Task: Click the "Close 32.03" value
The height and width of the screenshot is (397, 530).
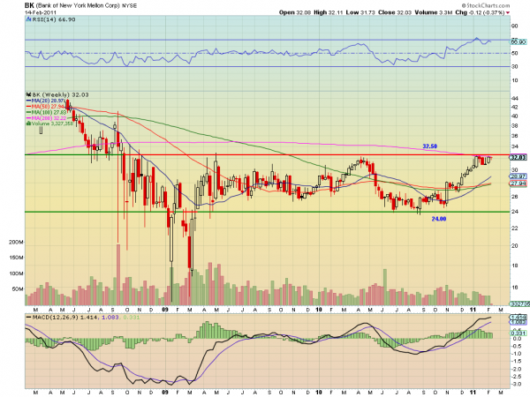Action: (x=395, y=12)
